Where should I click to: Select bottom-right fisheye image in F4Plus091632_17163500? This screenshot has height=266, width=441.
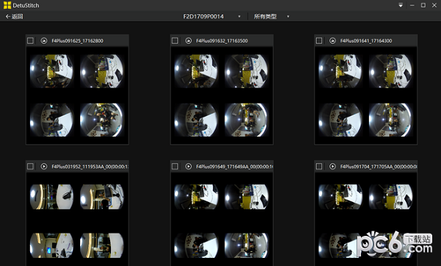pyautogui.click(x=246, y=120)
